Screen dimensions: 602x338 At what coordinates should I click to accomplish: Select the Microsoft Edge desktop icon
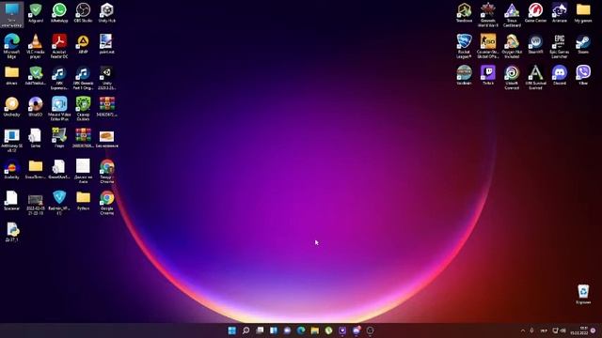click(11, 46)
